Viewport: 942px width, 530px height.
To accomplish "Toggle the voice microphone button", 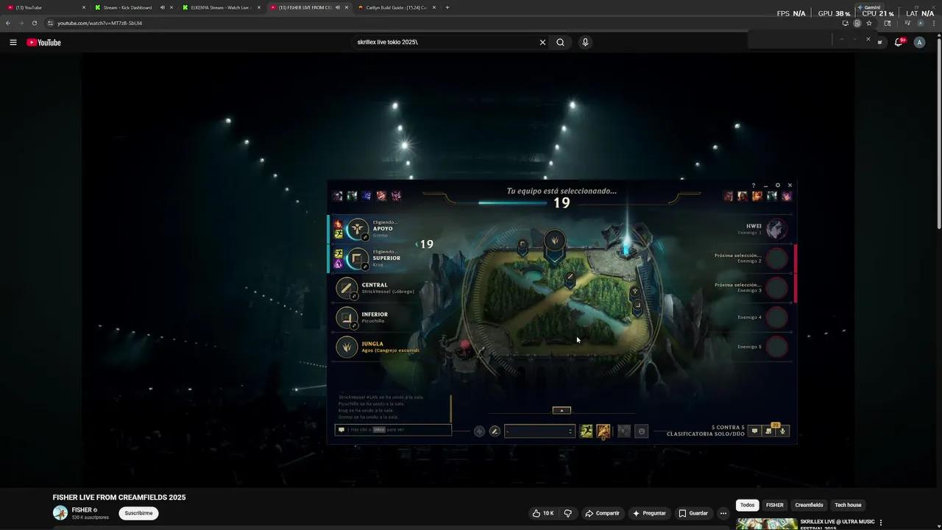I will tap(783, 431).
